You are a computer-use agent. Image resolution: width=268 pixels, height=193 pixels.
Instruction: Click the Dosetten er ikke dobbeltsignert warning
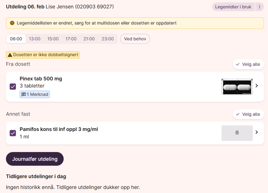43,55
